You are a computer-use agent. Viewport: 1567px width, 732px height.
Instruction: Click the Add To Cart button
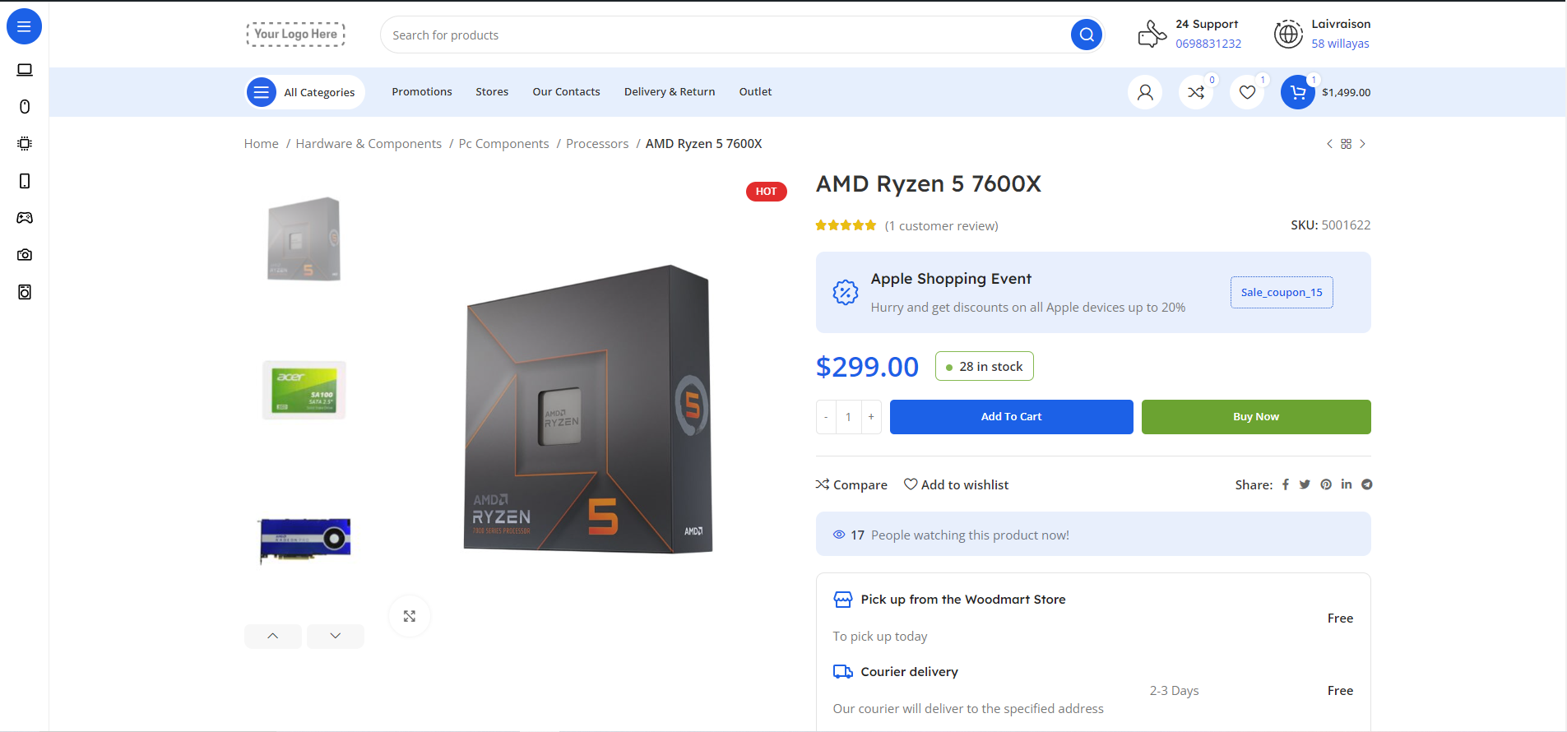click(1011, 417)
